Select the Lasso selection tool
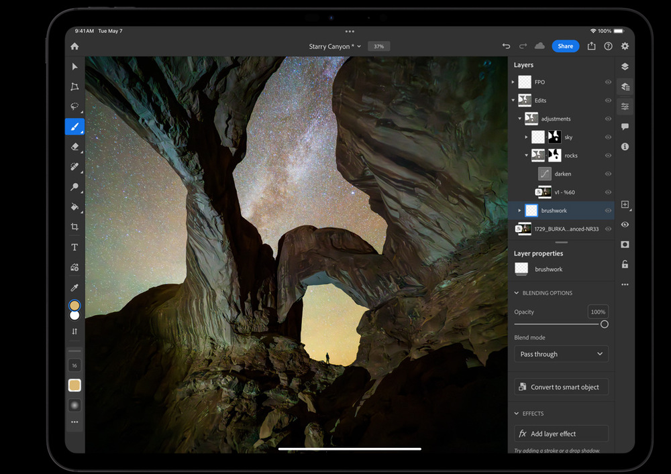The height and width of the screenshot is (474, 671). (x=74, y=107)
